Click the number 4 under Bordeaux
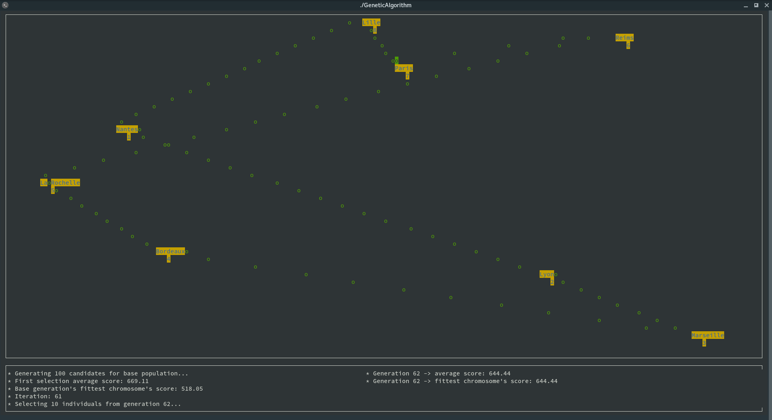 coord(168,259)
